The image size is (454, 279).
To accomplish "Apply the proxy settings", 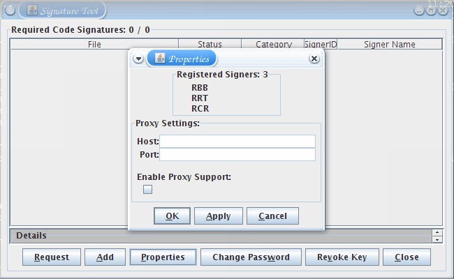I will [219, 216].
